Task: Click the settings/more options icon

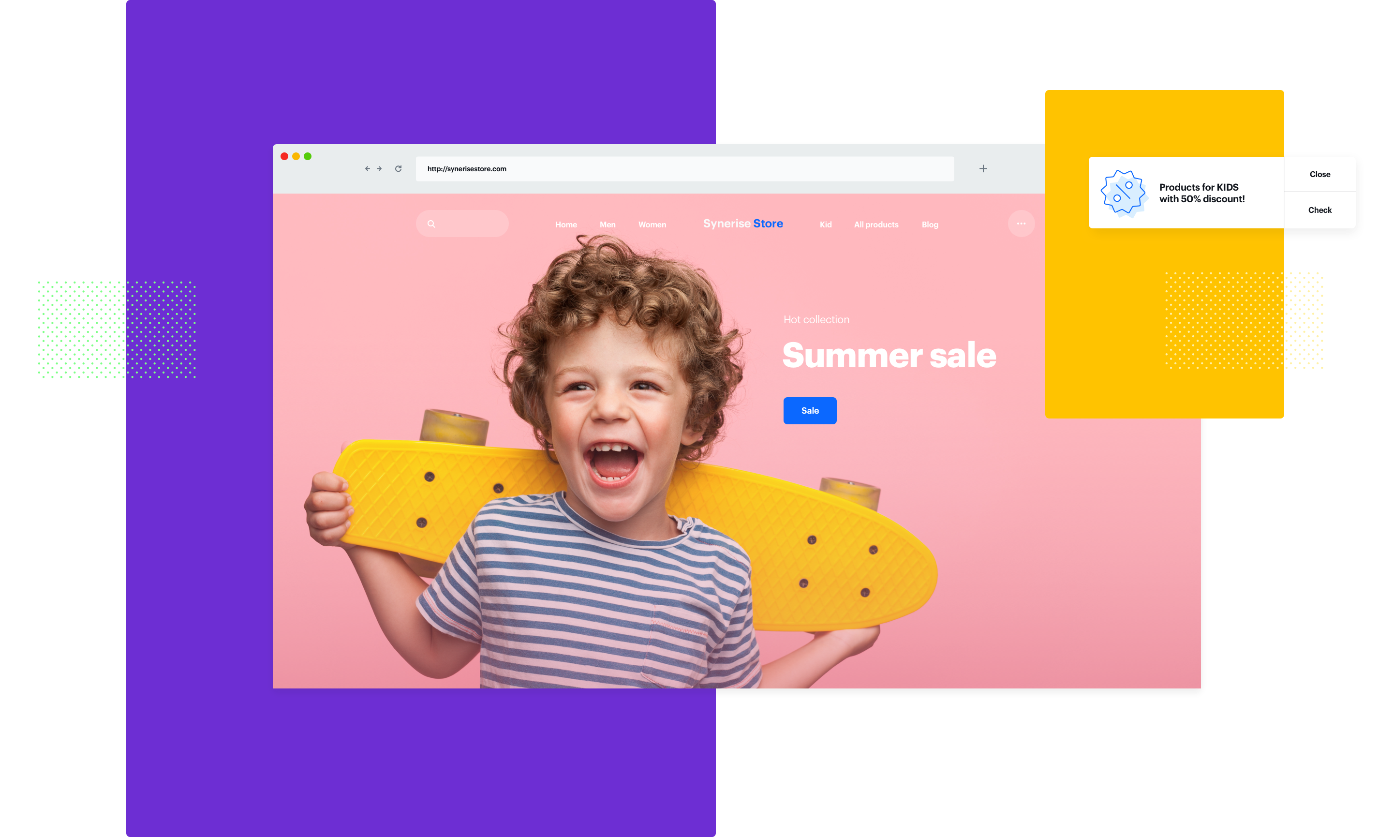Action: 1021,224
